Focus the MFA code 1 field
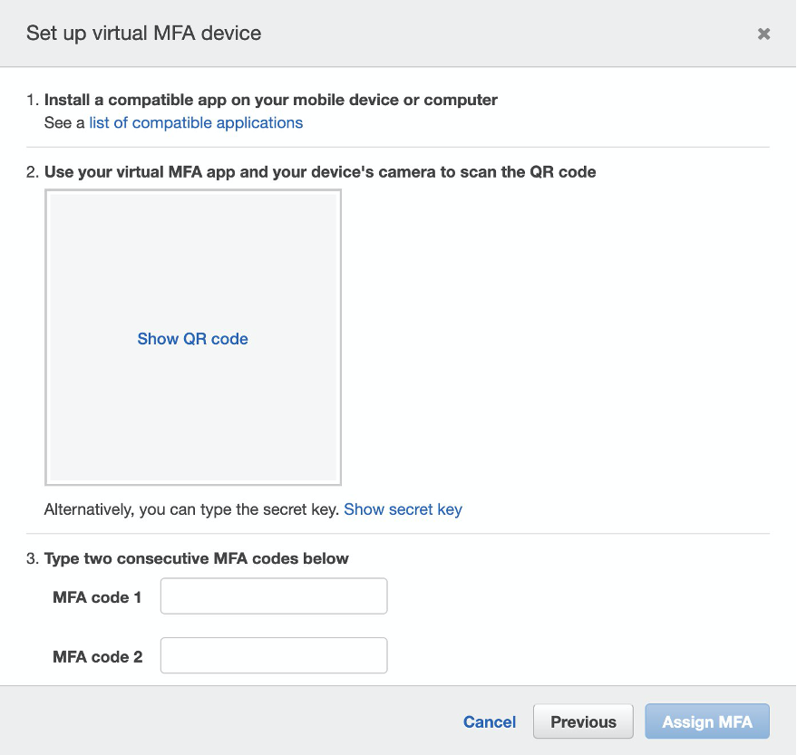 click(x=274, y=596)
